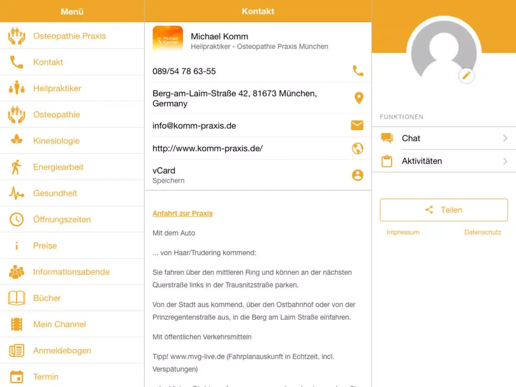
Task: Open the Aktivitäten function label
Action: [x=422, y=161]
